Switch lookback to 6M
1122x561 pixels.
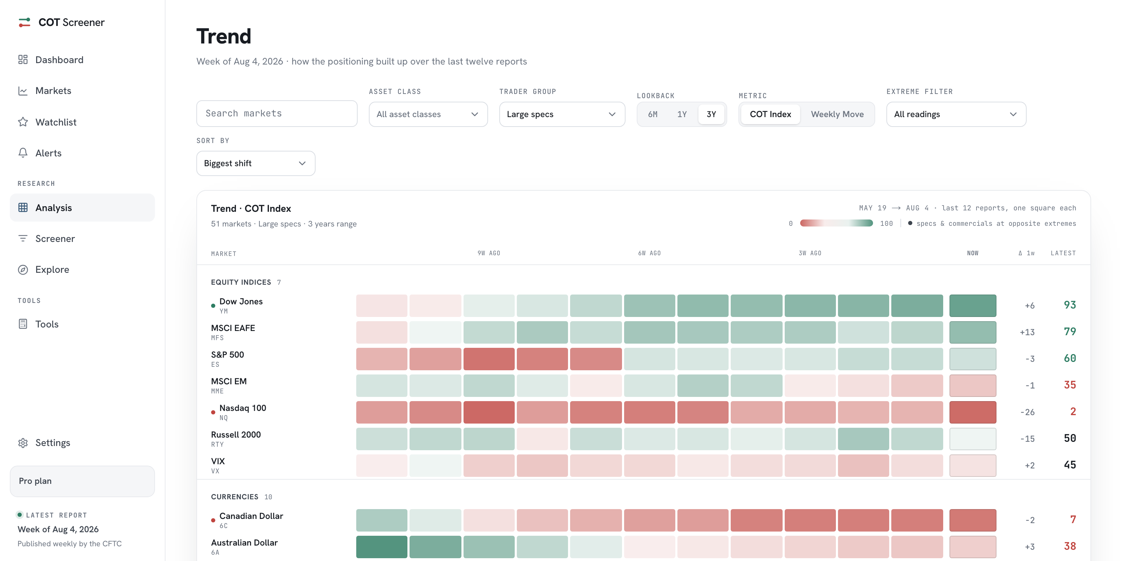[653, 114]
